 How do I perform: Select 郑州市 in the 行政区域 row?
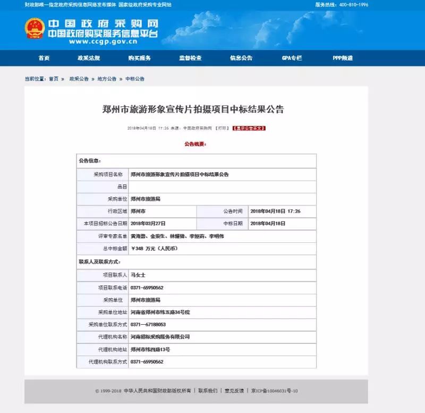click(x=138, y=211)
